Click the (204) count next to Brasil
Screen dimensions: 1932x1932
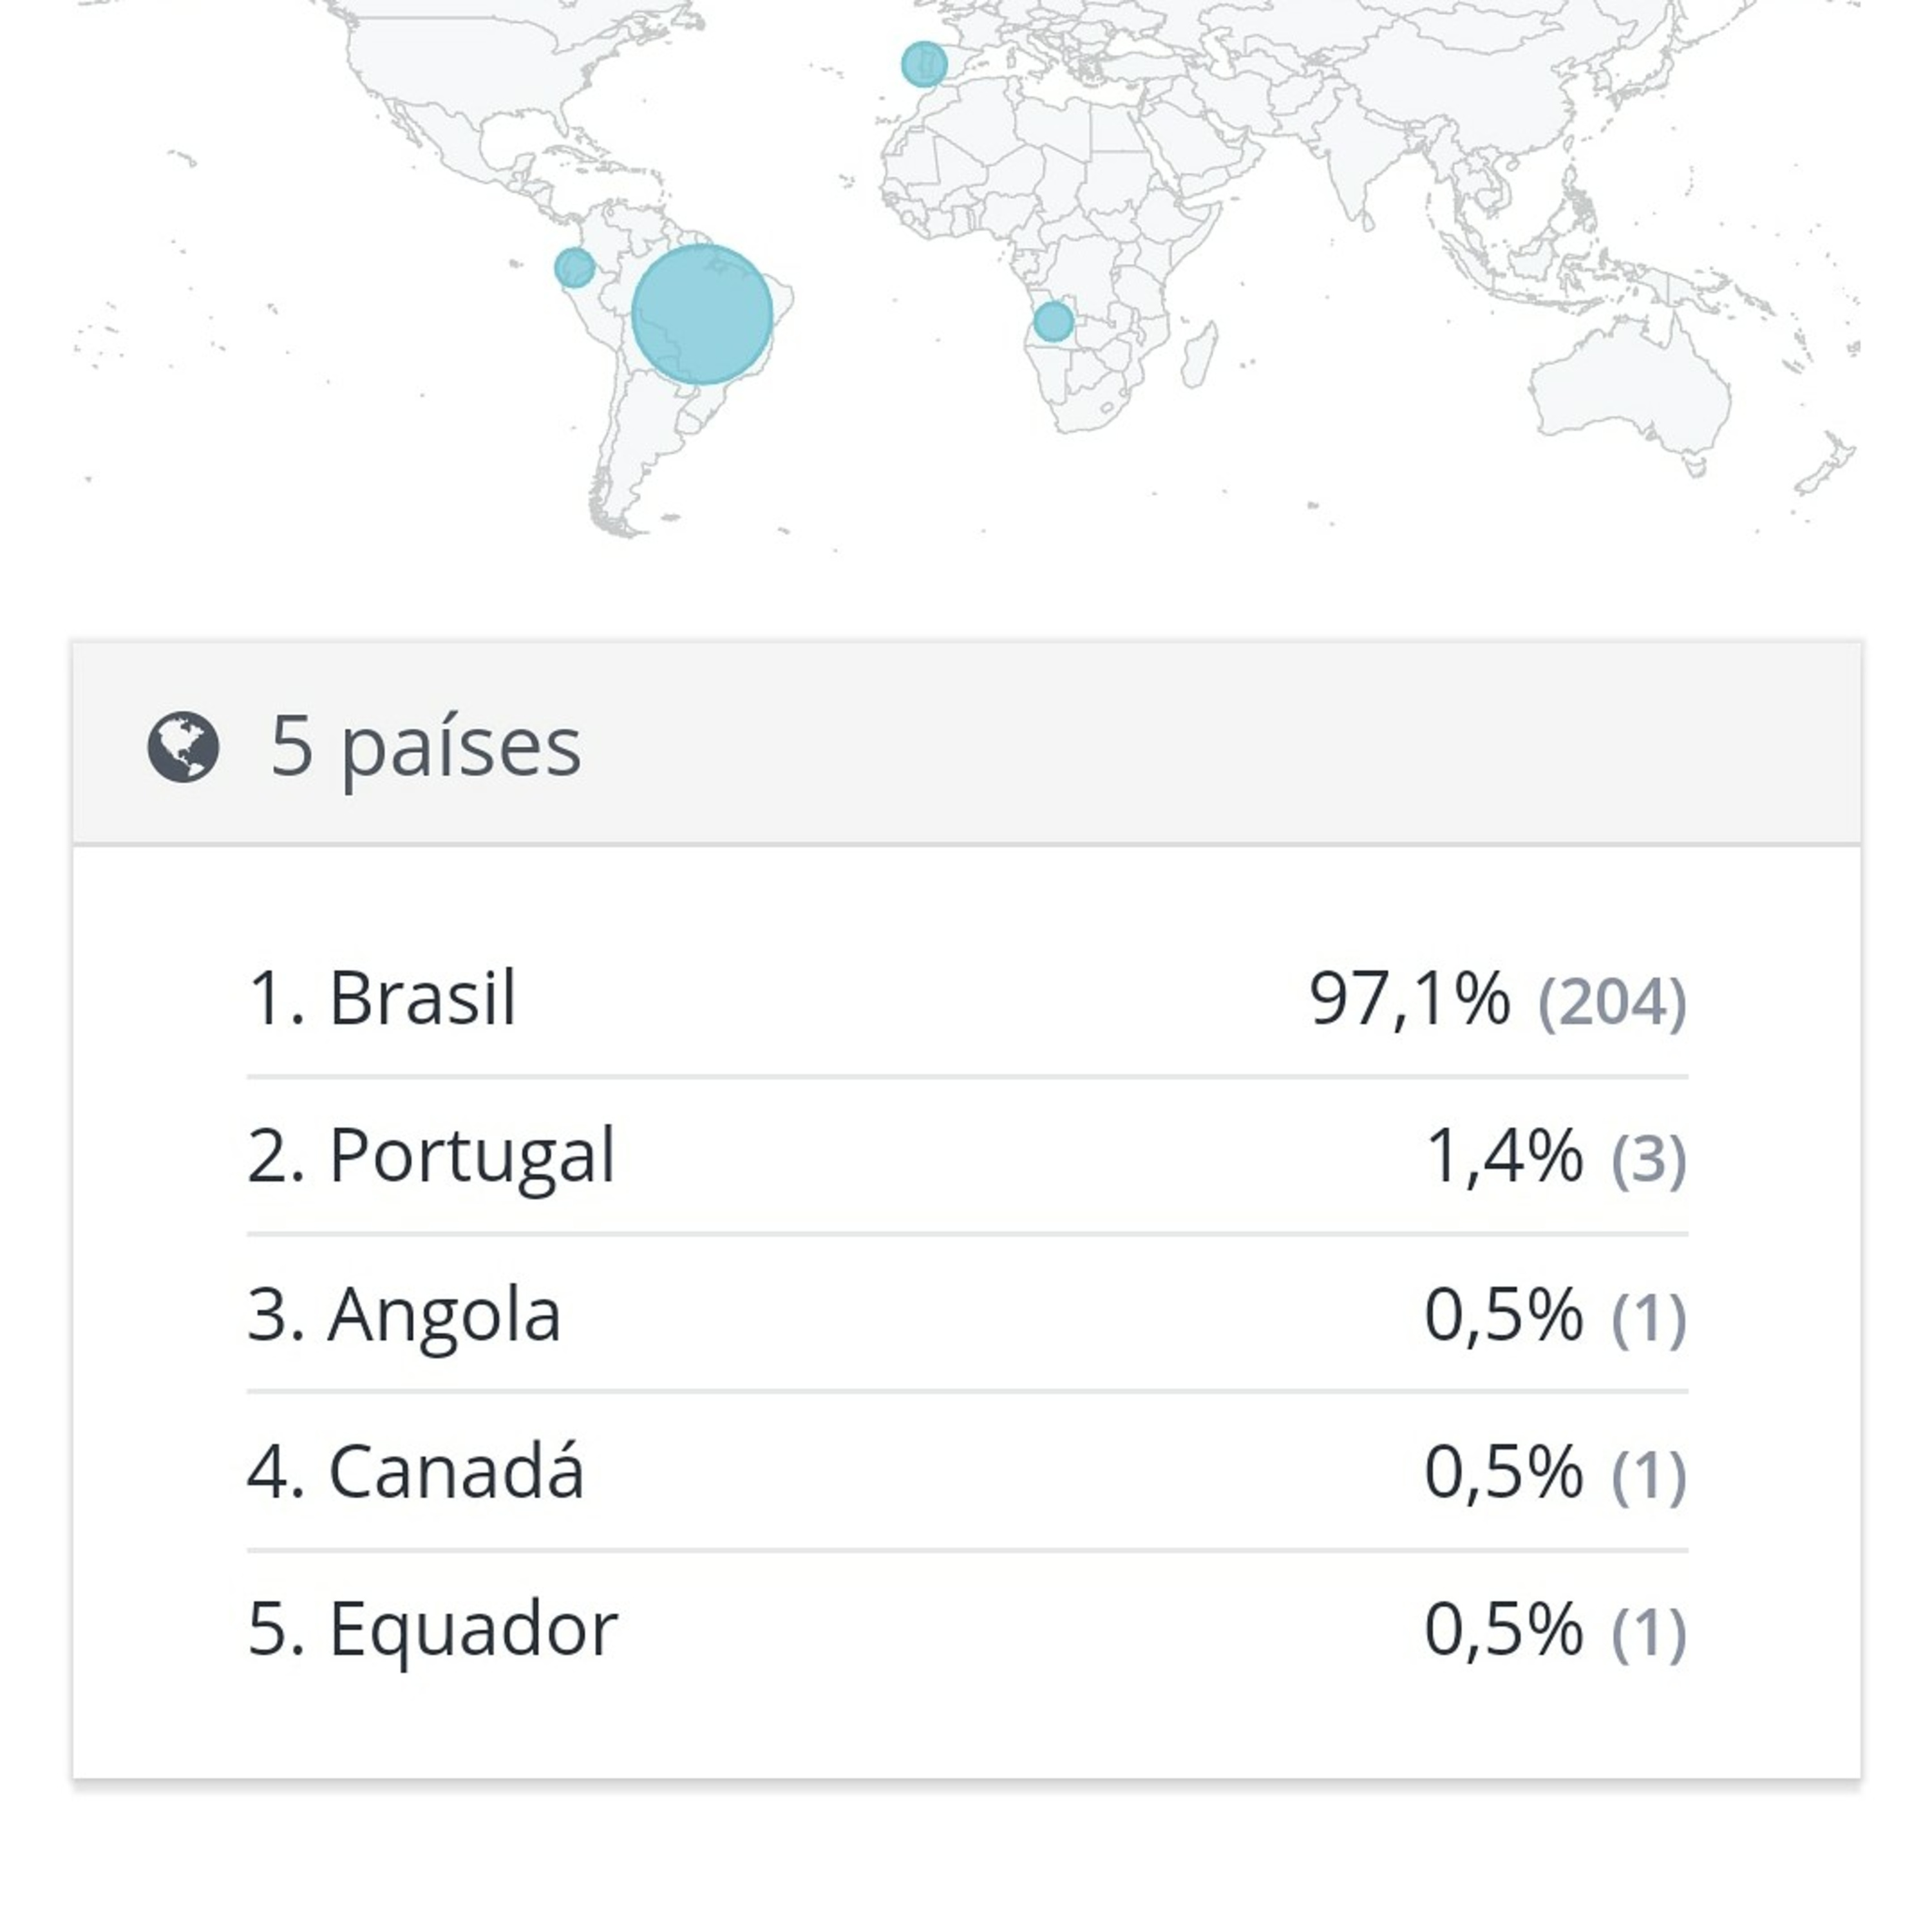point(1612,1002)
